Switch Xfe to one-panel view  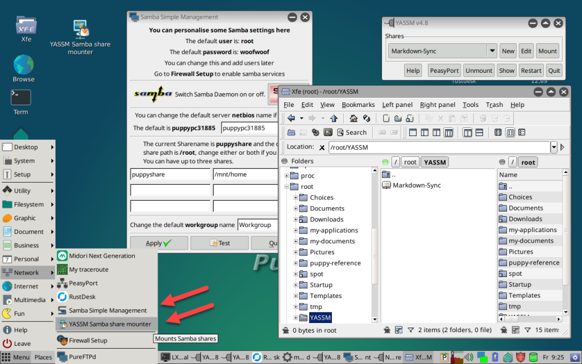click(x=413, y=132)
